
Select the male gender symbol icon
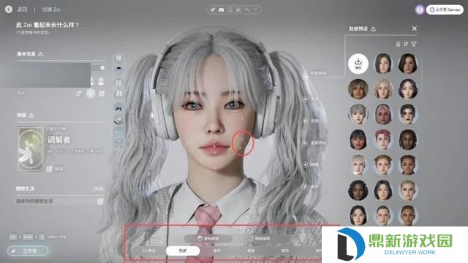(x=78, y=94)
